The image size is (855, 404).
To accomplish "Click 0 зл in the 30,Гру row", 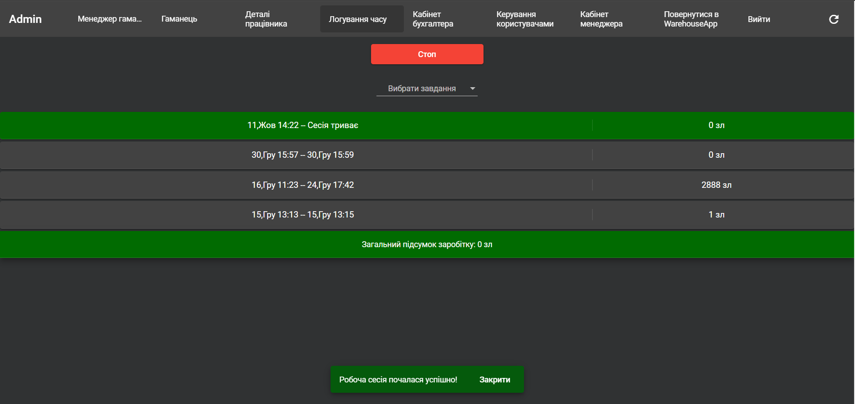I will [716, 155].
